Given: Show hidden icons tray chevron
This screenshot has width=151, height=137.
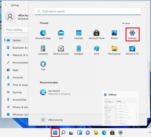Looking at the screenshot, I should [149, 133].
